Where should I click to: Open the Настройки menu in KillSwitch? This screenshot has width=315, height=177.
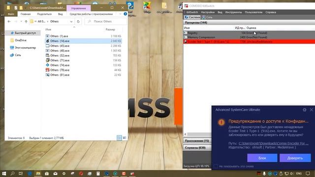(x=208, y=12)
